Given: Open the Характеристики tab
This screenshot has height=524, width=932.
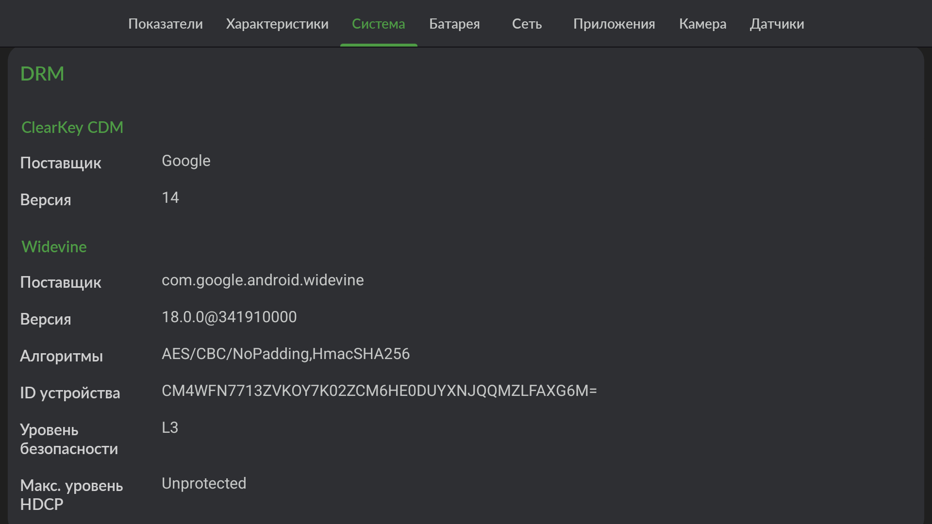Looking at the screenshot, I should (277, 24).
